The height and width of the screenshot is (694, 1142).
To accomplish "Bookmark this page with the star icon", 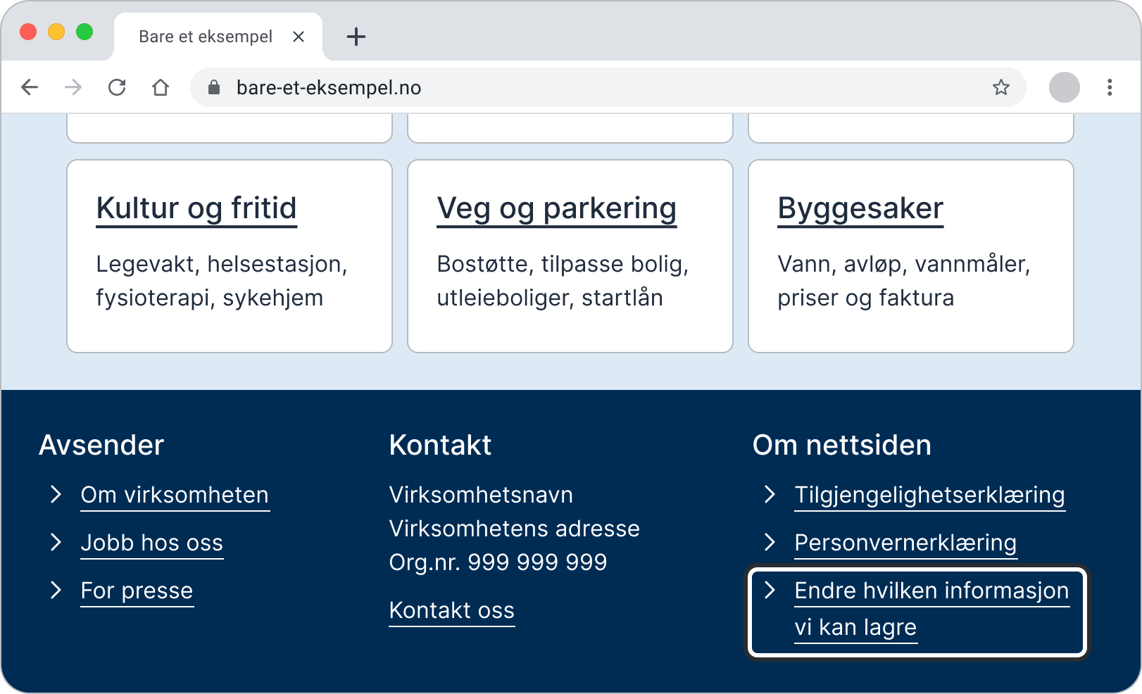I will point(1000,87).
